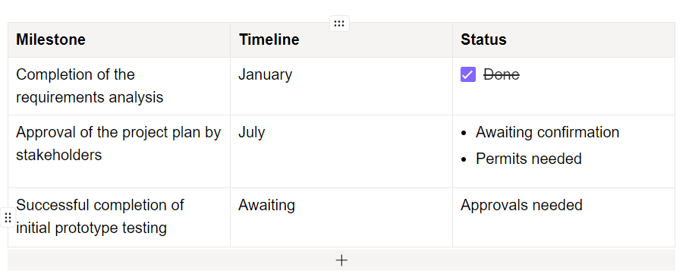Click the column drag handle above Timeline

pos(339,24)
